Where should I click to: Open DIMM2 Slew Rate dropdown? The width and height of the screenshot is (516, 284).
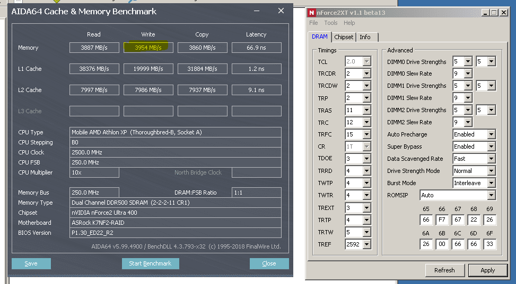468,122
